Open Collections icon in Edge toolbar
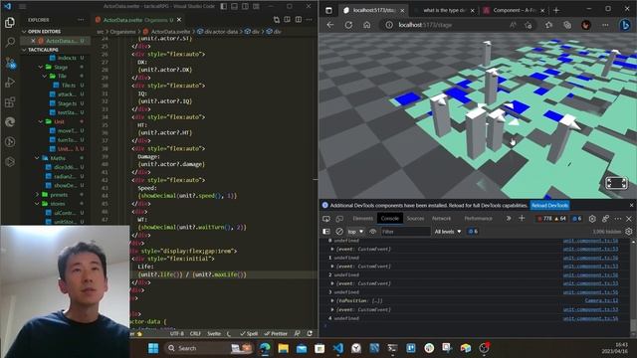Image resolution: width=637 pixels, height=358 pixels. 567,25
